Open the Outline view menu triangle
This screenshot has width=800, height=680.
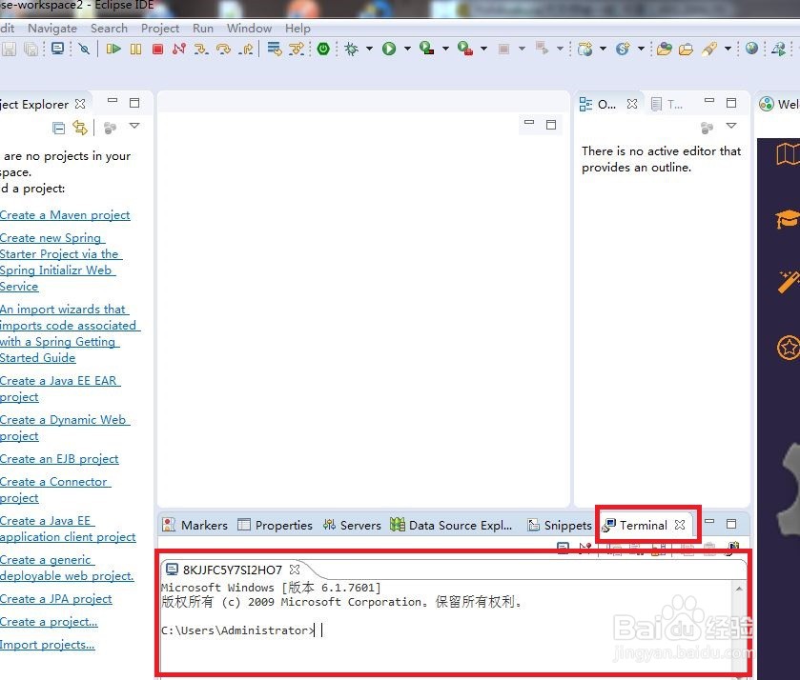(731, 126)
